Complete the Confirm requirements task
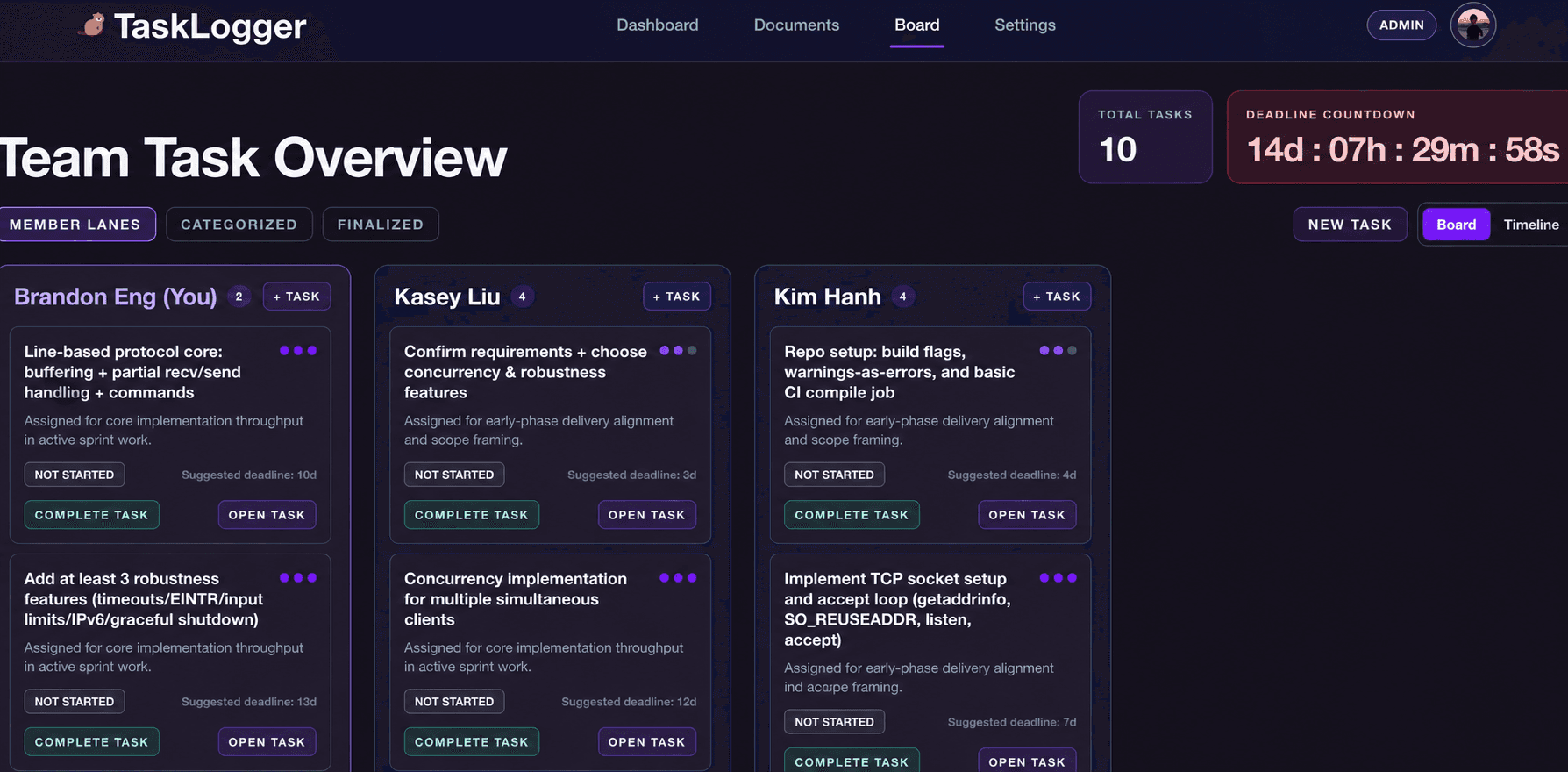Viewport: 1568px width, 772px height. pos(472,515)
